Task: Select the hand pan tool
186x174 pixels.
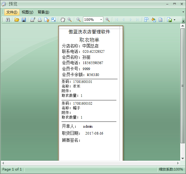Action: click(x=63, y=20)
